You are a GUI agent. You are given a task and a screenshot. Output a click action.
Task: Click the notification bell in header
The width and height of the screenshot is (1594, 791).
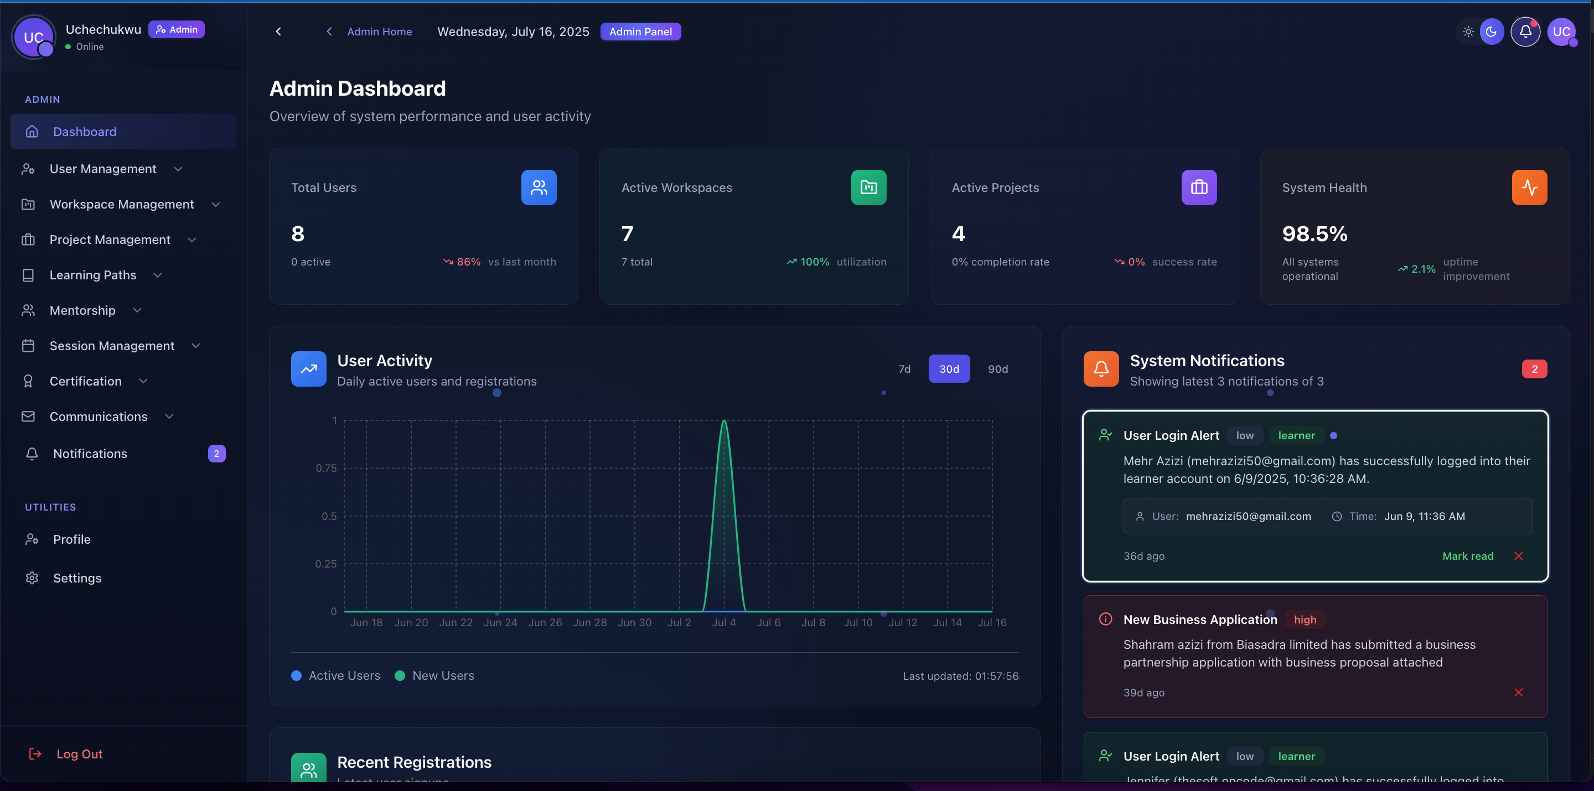1525,32
